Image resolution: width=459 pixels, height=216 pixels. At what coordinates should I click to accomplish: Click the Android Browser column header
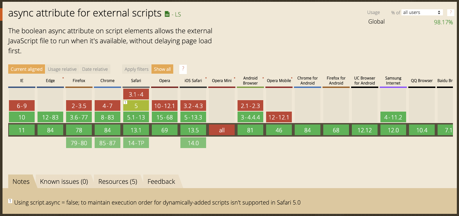(x=250, y=81)
